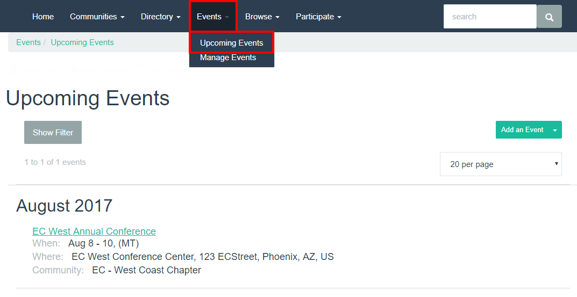Click the Upcoming Events breadcrumb link
The height and width of the screenshot is (297, 577).
coord(82,42)
